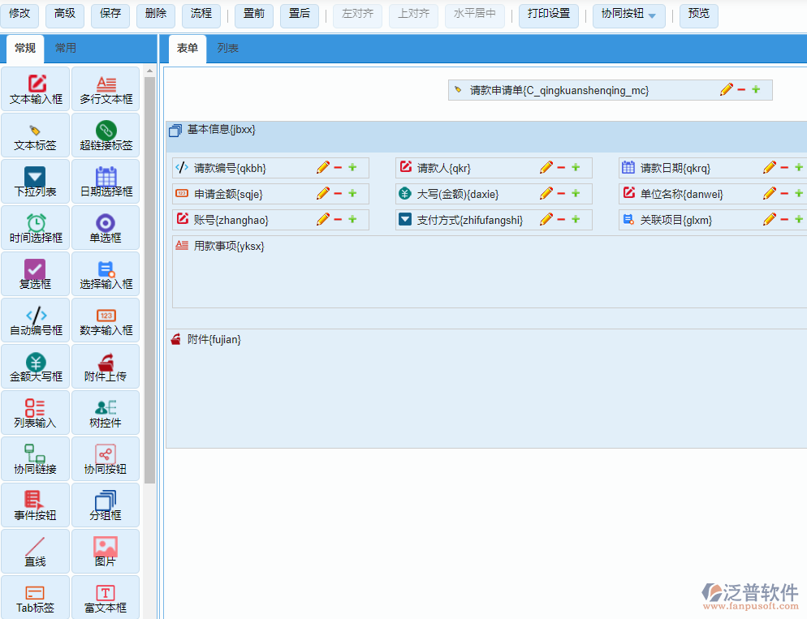Select the 单选框 radio button widget
This screenshot has width=807, height=619.
point(106,228)
